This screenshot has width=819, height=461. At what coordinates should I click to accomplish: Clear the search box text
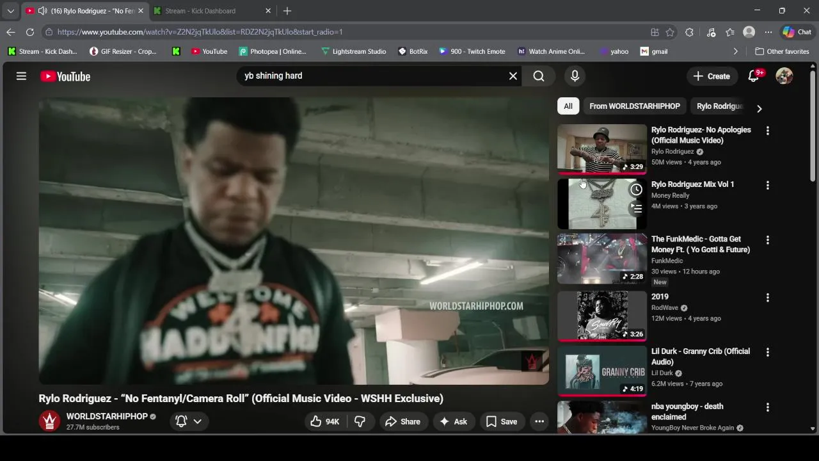pyautogui.click(x=513, y=76)
